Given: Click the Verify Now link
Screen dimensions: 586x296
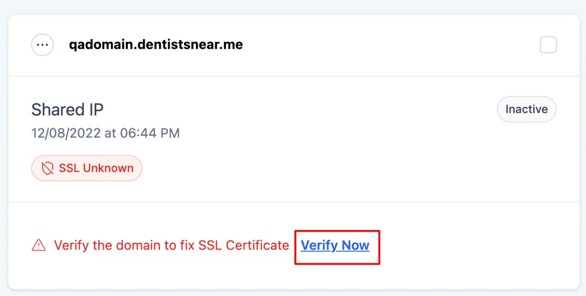Looking at the screenshot, I should (335, 245).
